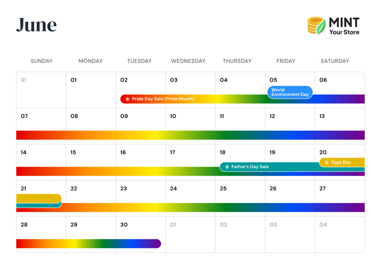Image resolution: width=381 pixels, height=269 pixels.
Task: Click the Mint Your Store coin logo
Action: (316, 26)
